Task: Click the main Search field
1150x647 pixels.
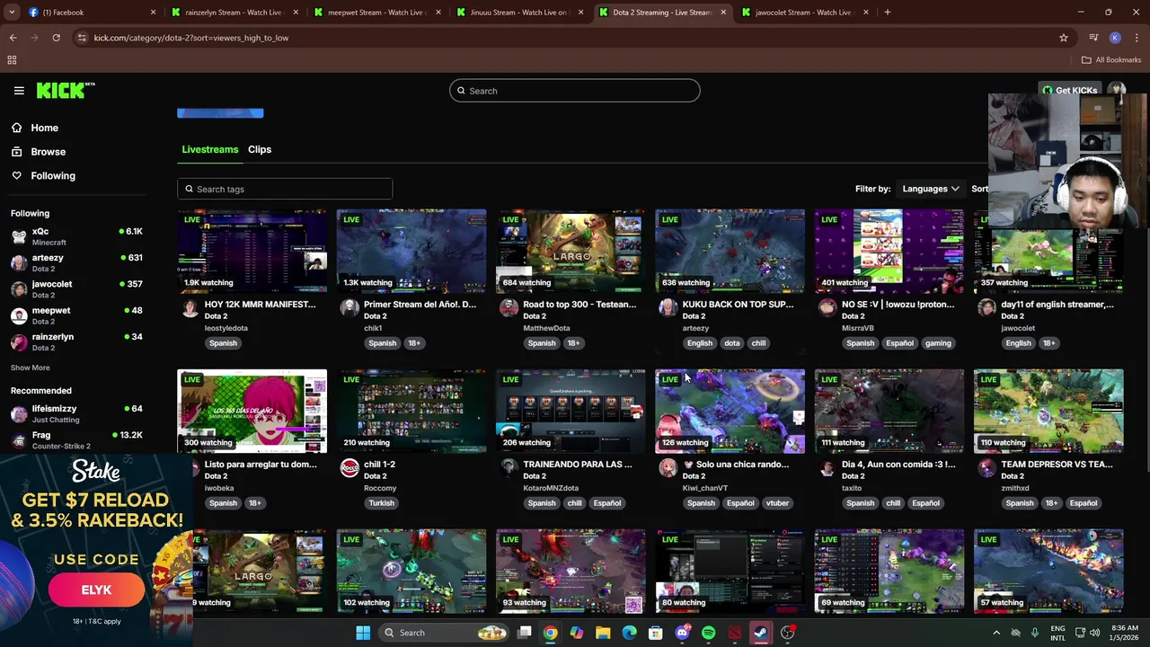Action: pos(575,91)
